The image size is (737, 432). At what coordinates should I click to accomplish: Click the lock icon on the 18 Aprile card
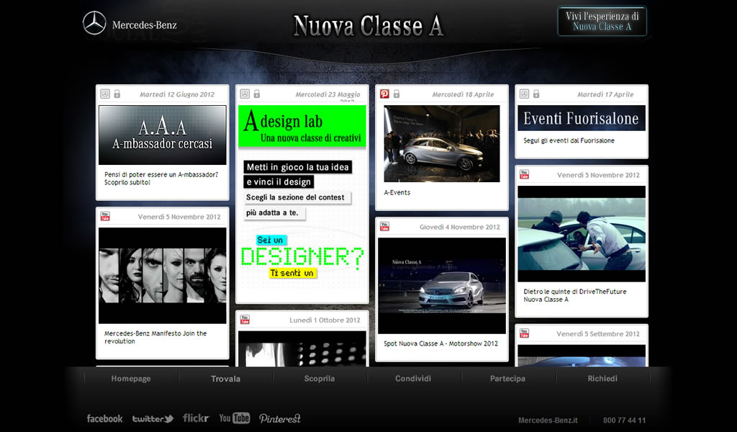point(397,94)
